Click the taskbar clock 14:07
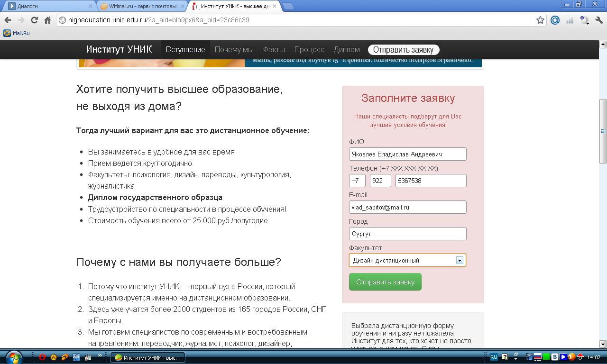Viewport: 607px width, 364px height. coord(594,358)
